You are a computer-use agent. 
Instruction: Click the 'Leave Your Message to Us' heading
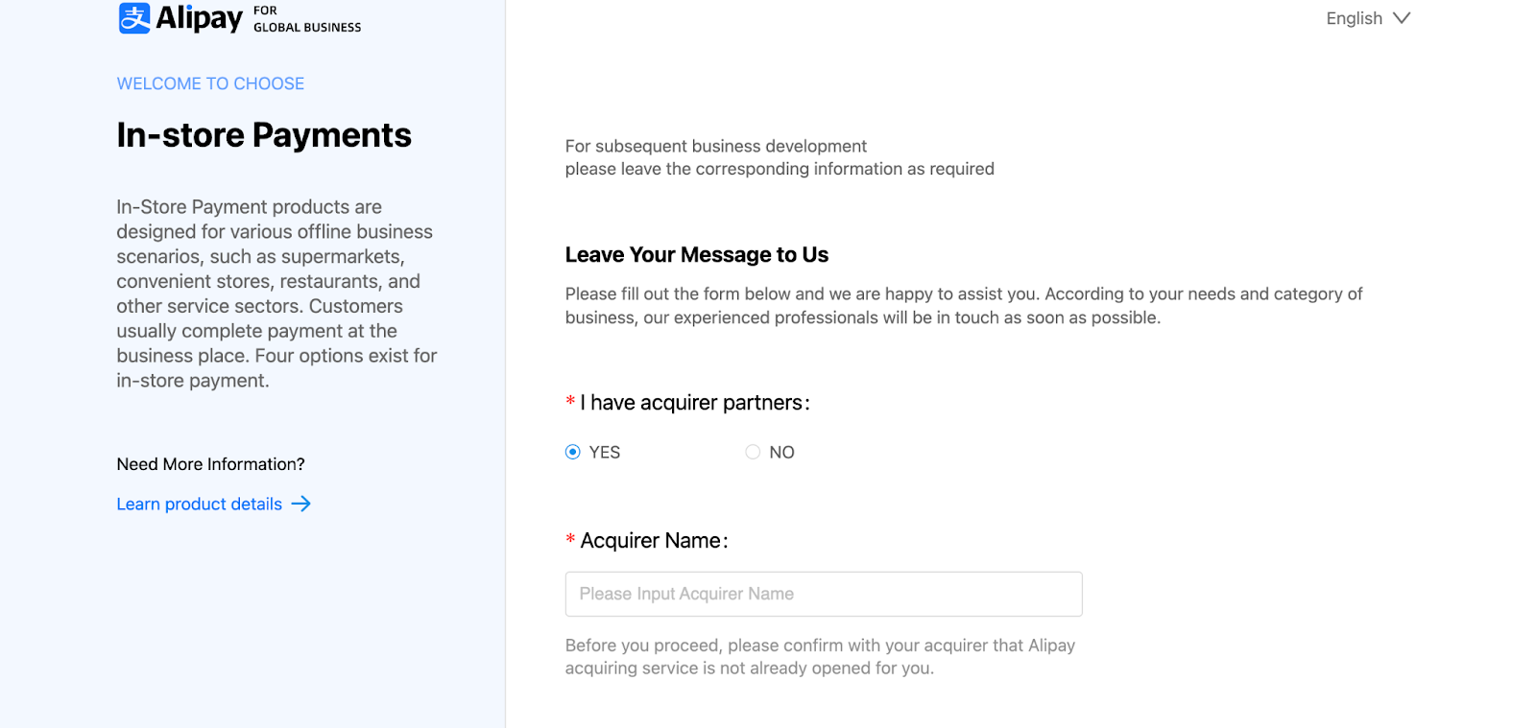(697, 255)
